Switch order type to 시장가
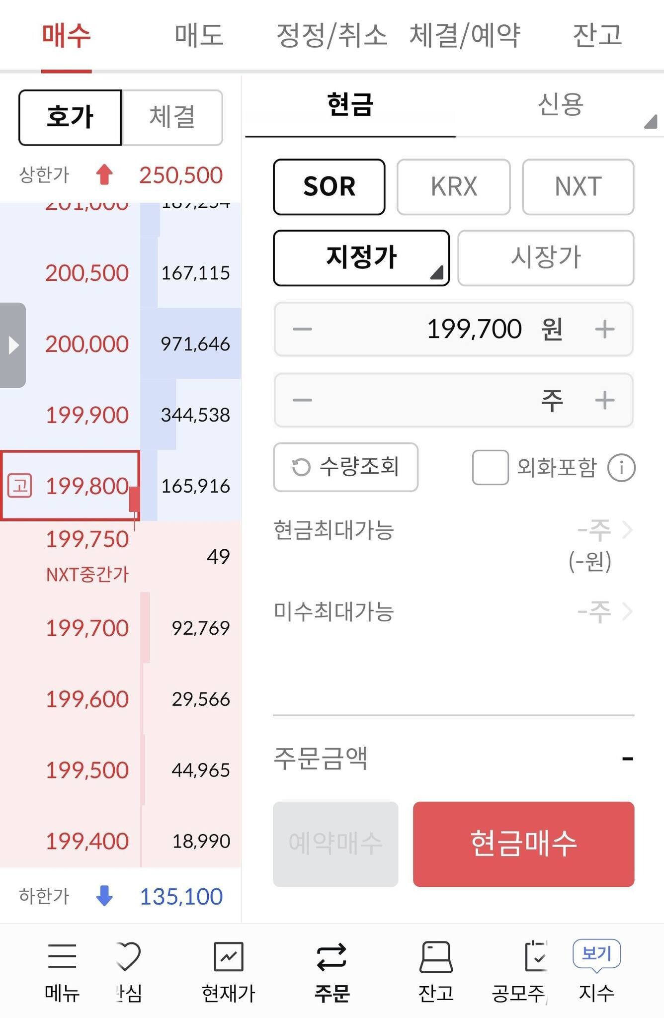This screenshot has width=664, height=1018. point(546,257)
